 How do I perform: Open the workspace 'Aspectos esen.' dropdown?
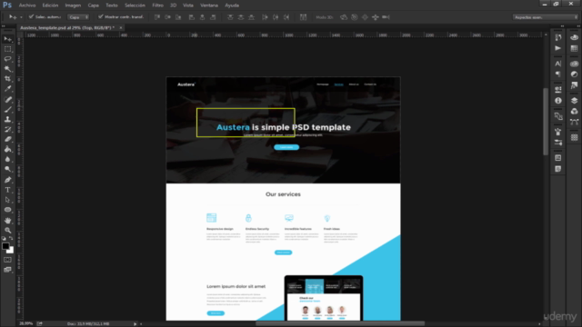[x=546, y=17]
